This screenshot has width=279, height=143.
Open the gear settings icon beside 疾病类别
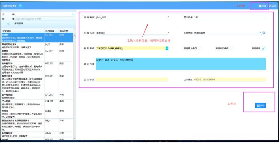pos(264,33)
